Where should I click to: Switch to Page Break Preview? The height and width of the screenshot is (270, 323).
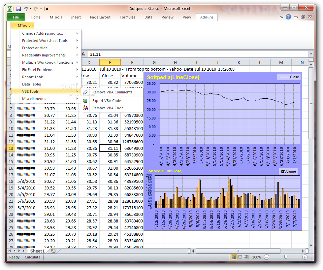coord(246,257)
